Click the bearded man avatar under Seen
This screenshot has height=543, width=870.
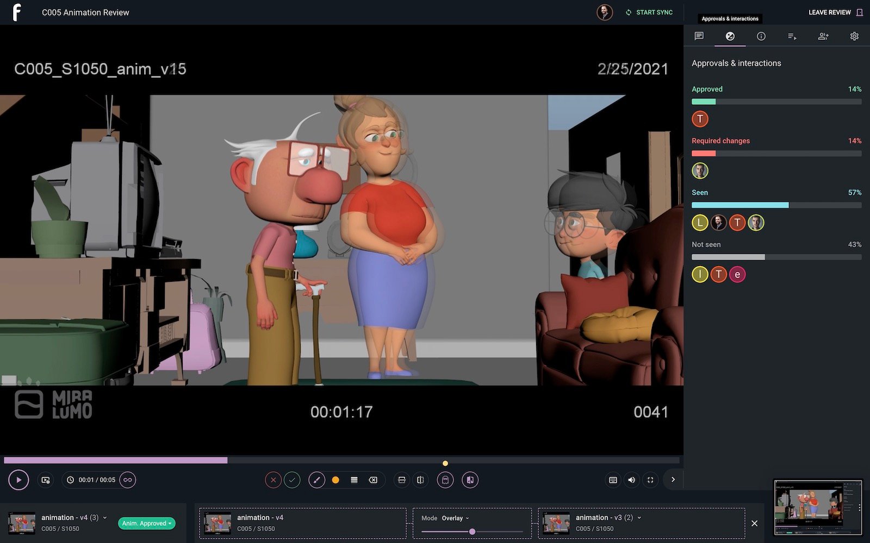pos(718,223)
